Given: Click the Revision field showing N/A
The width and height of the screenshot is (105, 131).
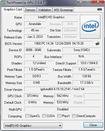Looking at the screenshot, I should [x=70, y=24].
